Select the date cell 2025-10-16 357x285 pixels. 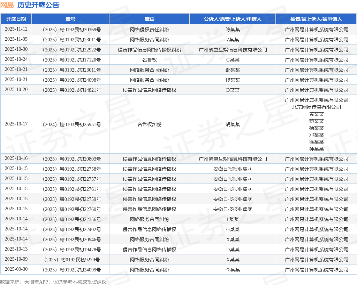[x=16, y=158]
